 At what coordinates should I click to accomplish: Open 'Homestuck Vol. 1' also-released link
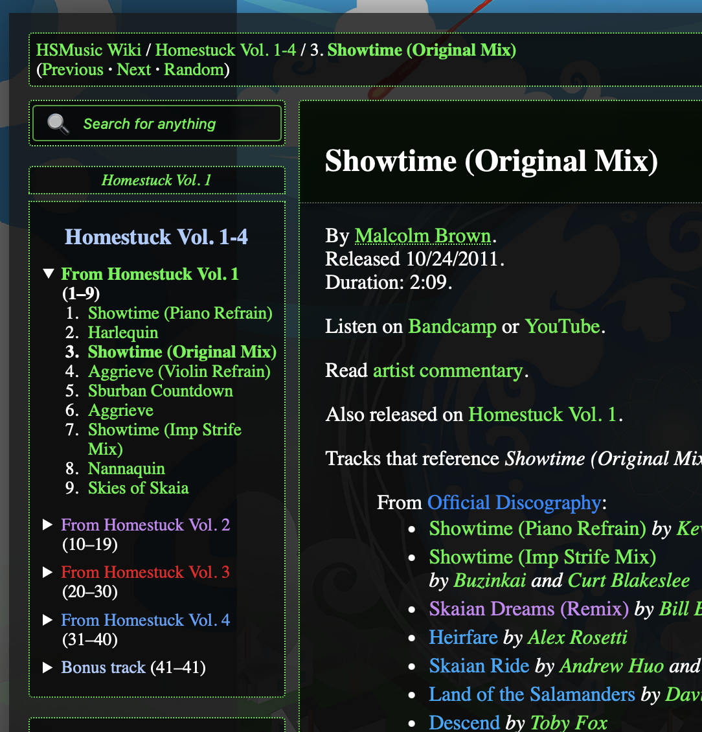pyautogui.click(x=543, y=414)
